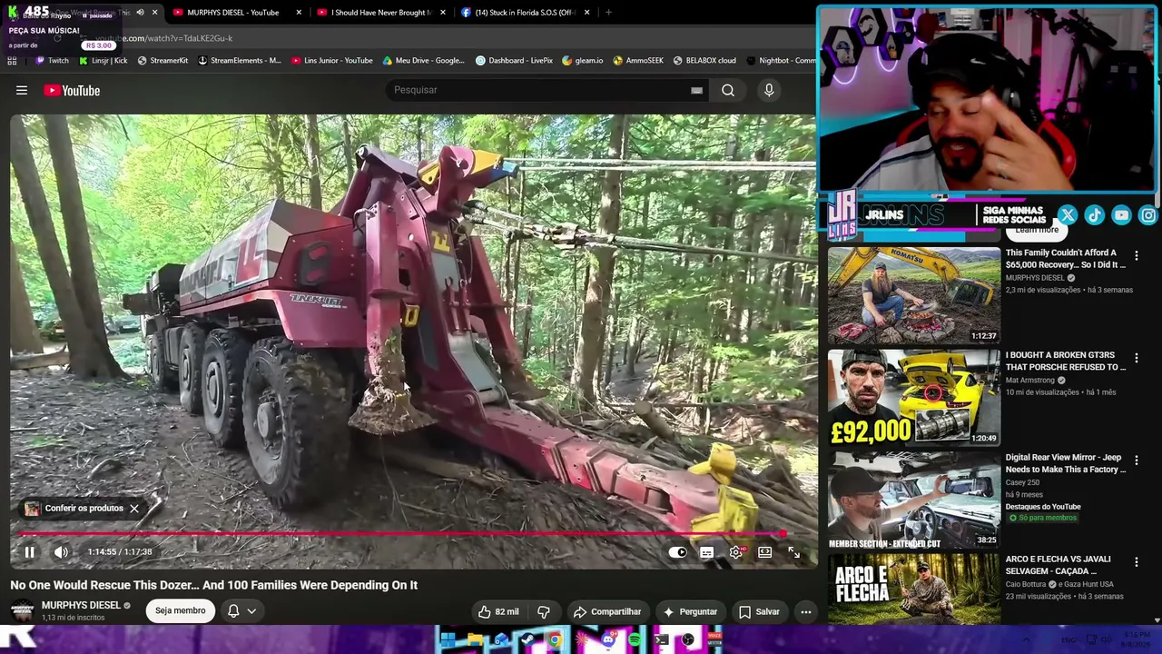Open Komatsu excavator recovery video thumbnail
The height and width of the screenshot is (654, 1162).
pos(914,295)
